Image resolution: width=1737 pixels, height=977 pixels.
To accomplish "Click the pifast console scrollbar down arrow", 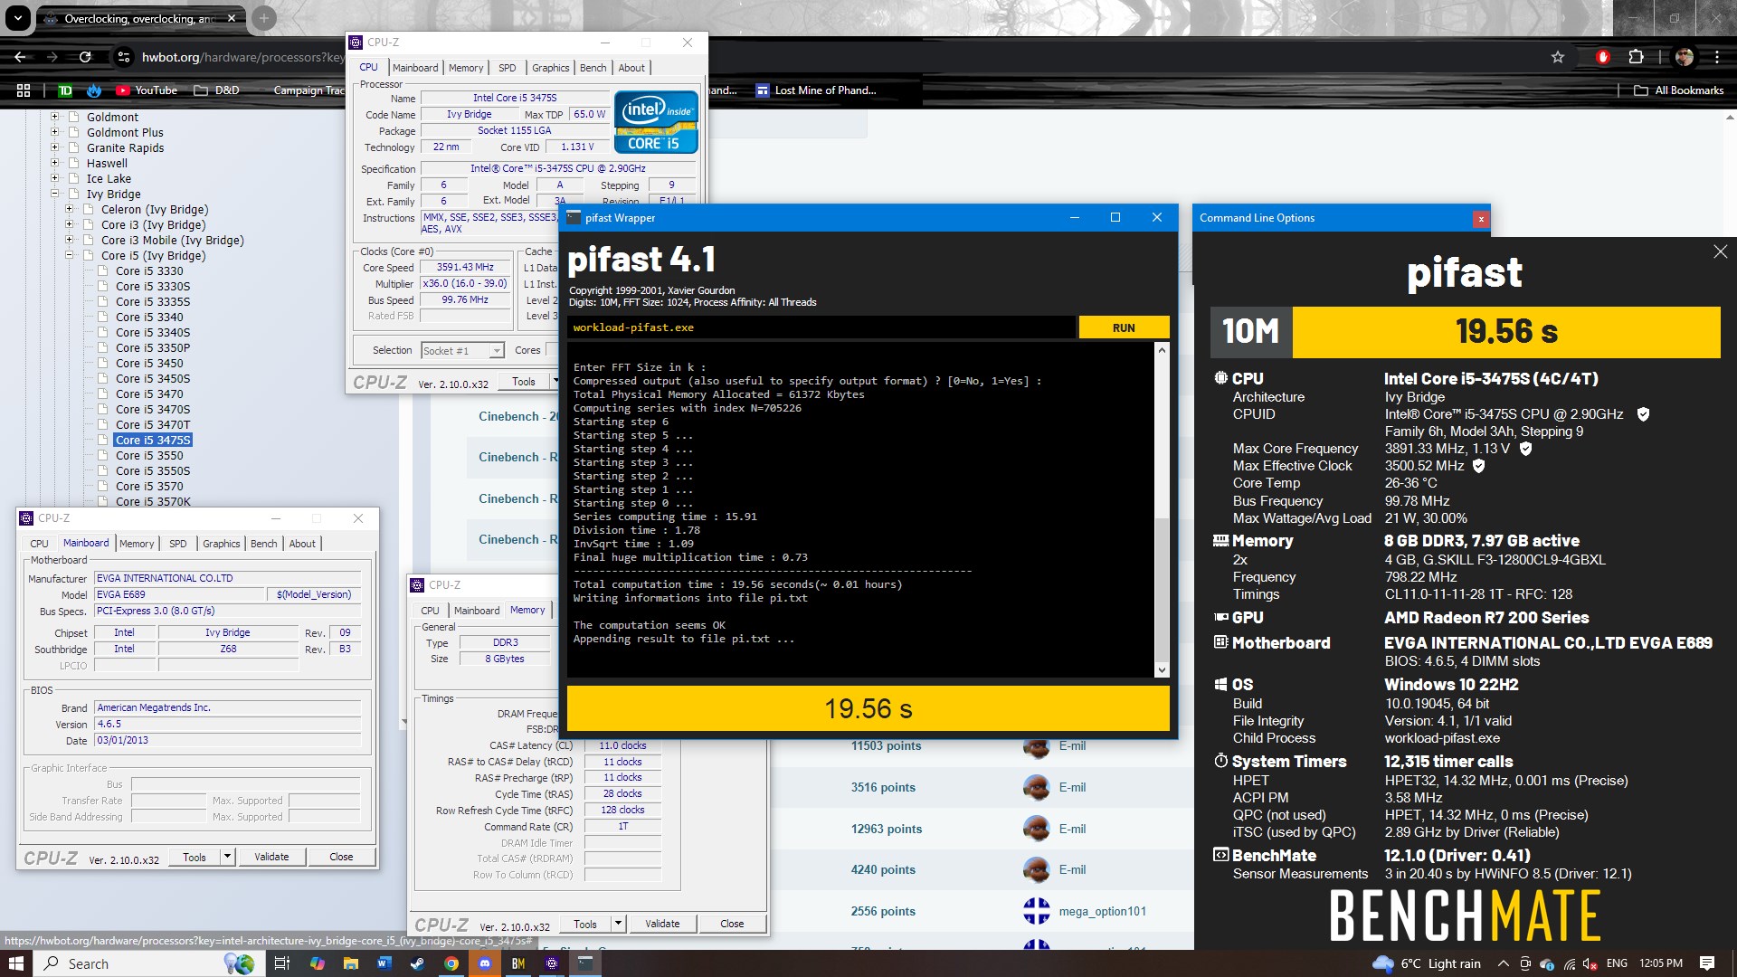I will [x=1162, y=669].
